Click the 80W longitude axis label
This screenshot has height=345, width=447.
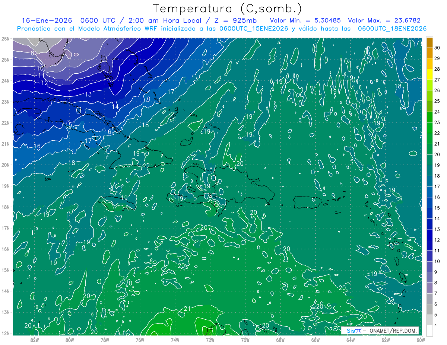70,340
